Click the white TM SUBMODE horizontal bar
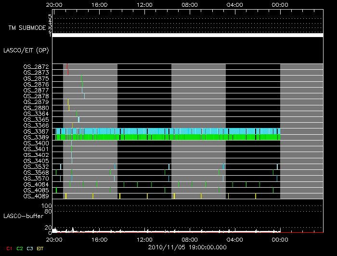Image resolution: width=337 pixels, height=256 pixels. pyautogui.click(x=187, y=35)
